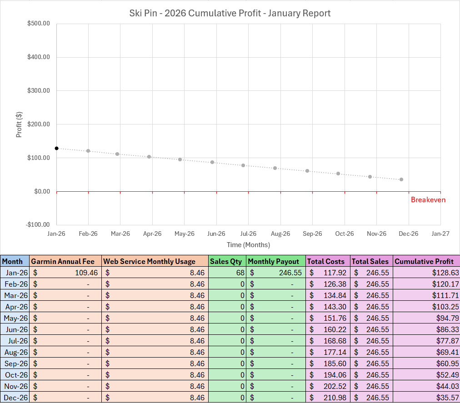The width and height of the screenshot is (460, 403).
Task: Select the Sales Qty cell showing 68
Action: (x=227, y=273)
